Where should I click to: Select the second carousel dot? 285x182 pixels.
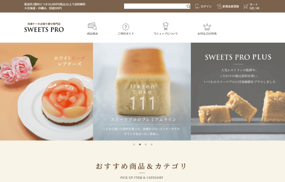[140, 144]
